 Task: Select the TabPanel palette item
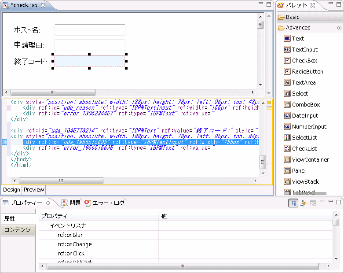(x=300, y=192)
